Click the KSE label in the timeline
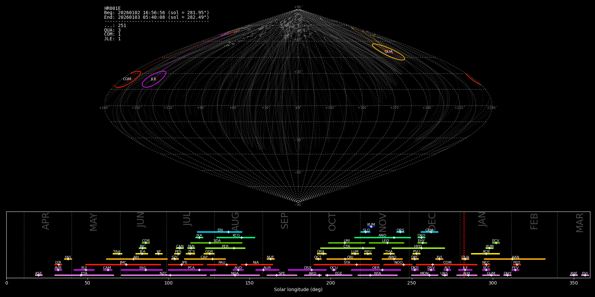Viewport: 595px width, 297px height. click(39, 274)
